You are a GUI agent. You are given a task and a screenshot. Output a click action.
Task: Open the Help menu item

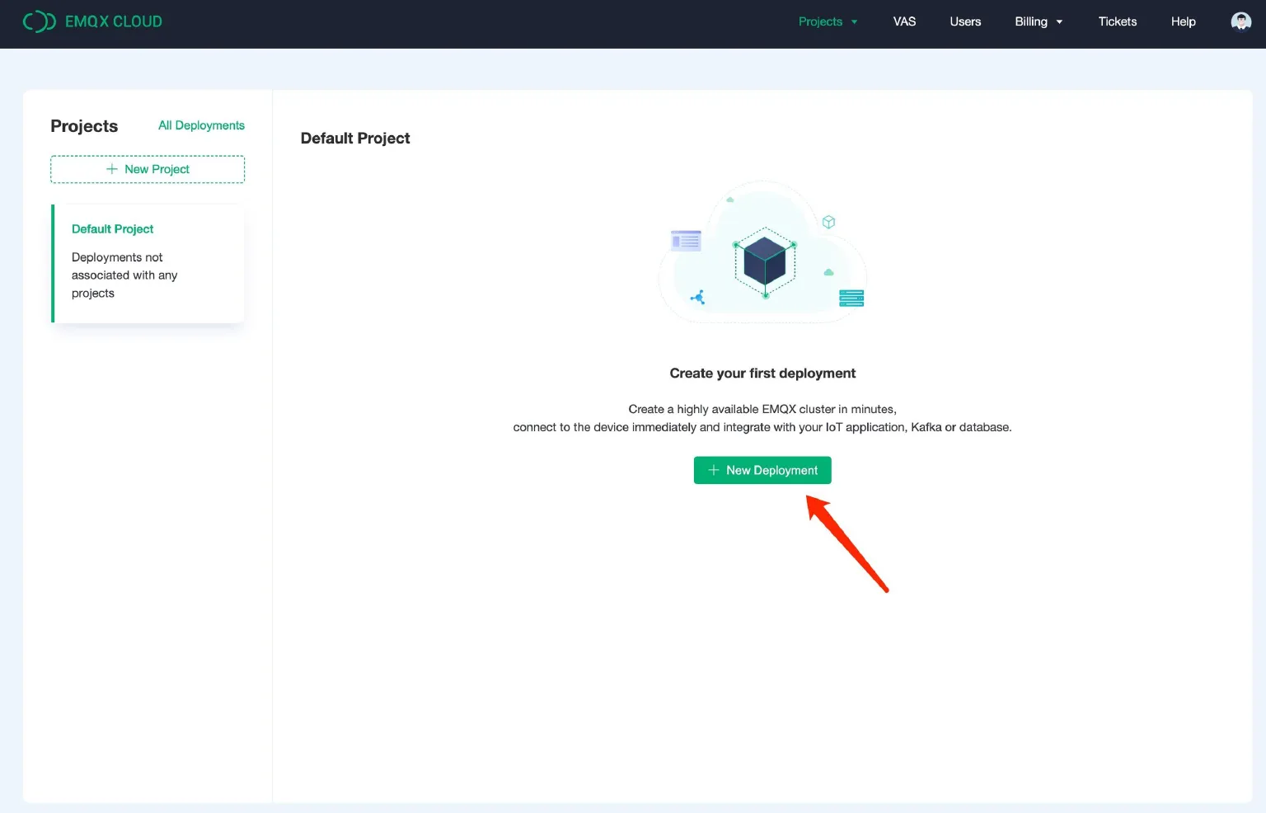(1183, 21)
